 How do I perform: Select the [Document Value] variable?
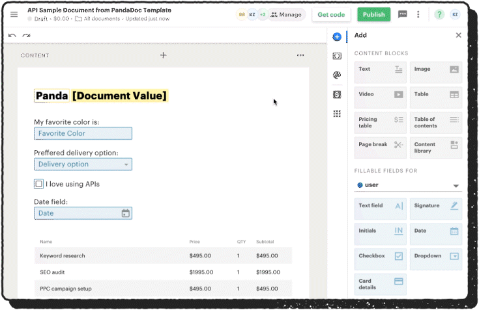point(119,96)
